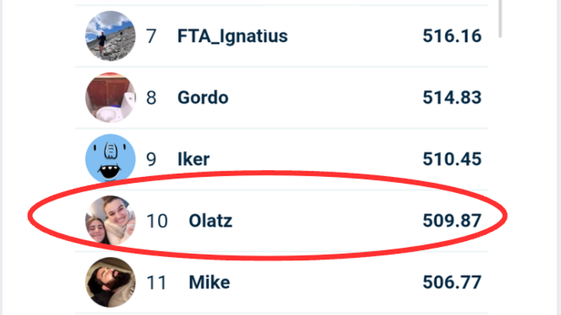The image size is (561, 315).
Task: Open Gordo's profile avatar
Action: tap(111, 98)
